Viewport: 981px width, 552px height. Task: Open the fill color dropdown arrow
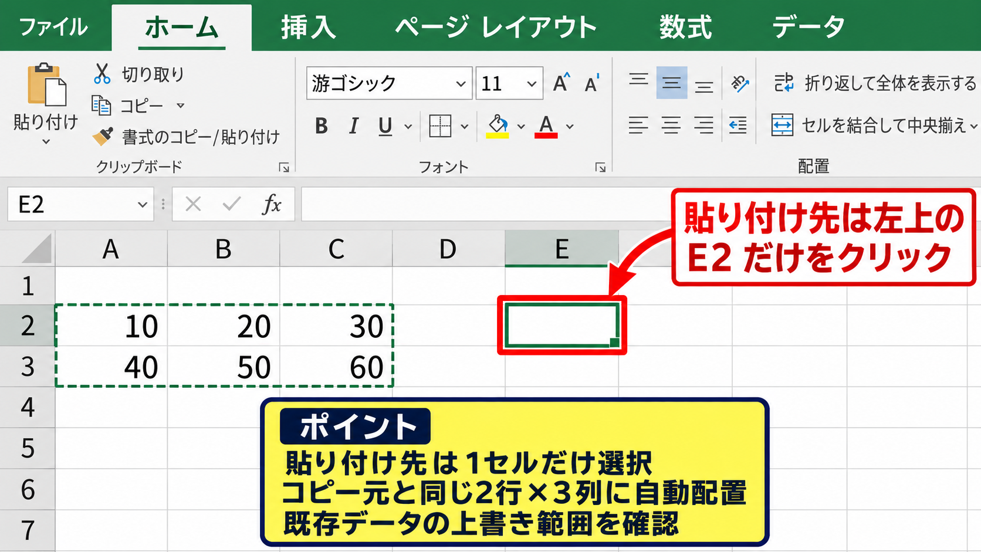(520, 126)
